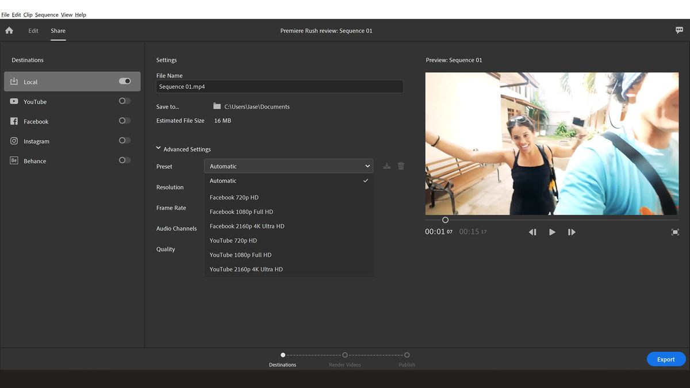The height and width of the screenshot is (388, 690).
Task: Click the folder icon next to Save to
Action: click(216, 106)
